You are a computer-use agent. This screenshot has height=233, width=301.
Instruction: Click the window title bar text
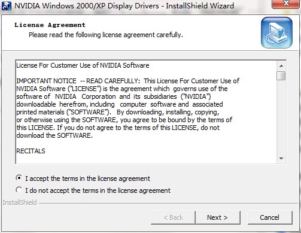coord(124,6)
